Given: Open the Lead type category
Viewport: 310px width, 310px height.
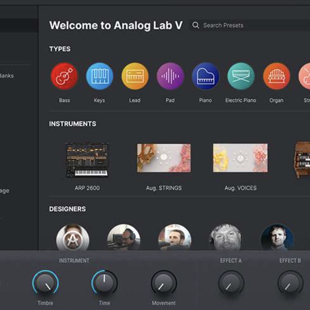Looking at the screenshot, I should click(135, 76).
